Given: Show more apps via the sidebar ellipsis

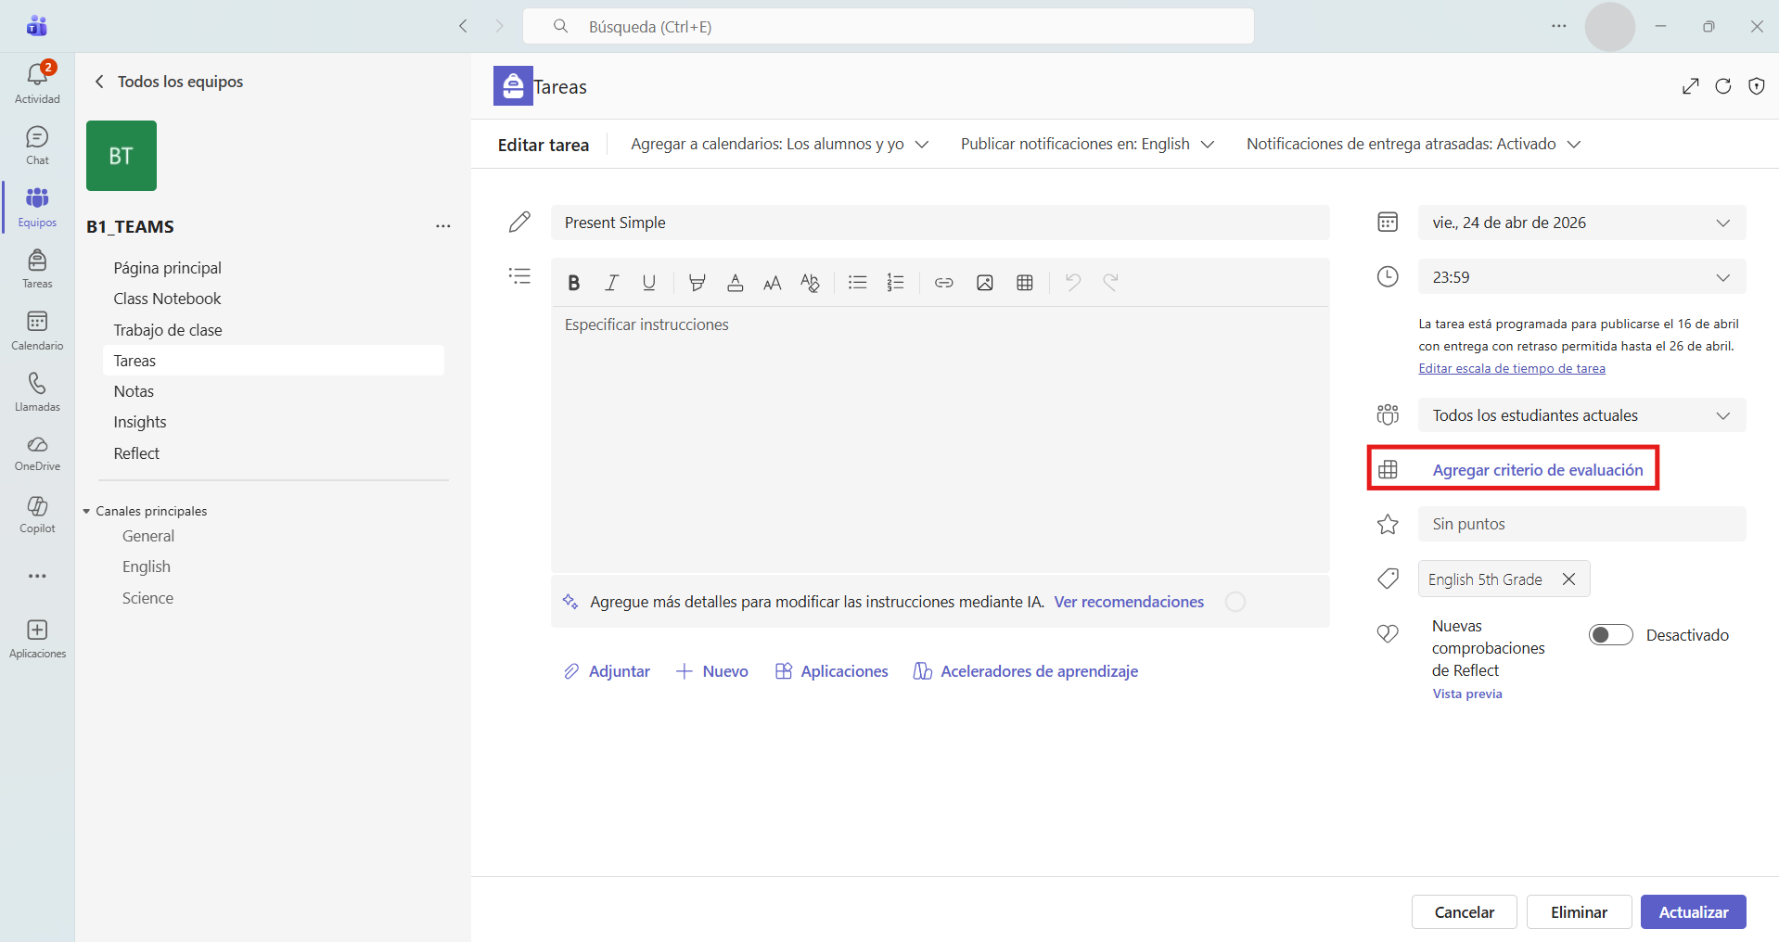Looking at the screenshot, I should pos(37,576).
